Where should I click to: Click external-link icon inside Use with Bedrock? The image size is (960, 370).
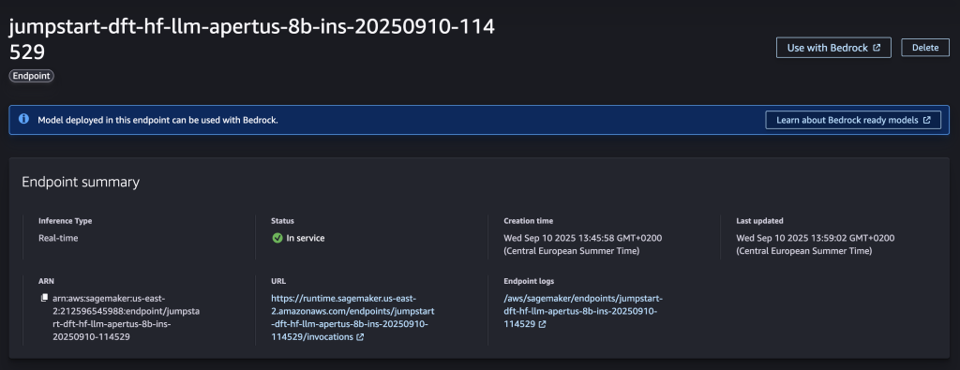pyautogui.click(x=877, y=48)
